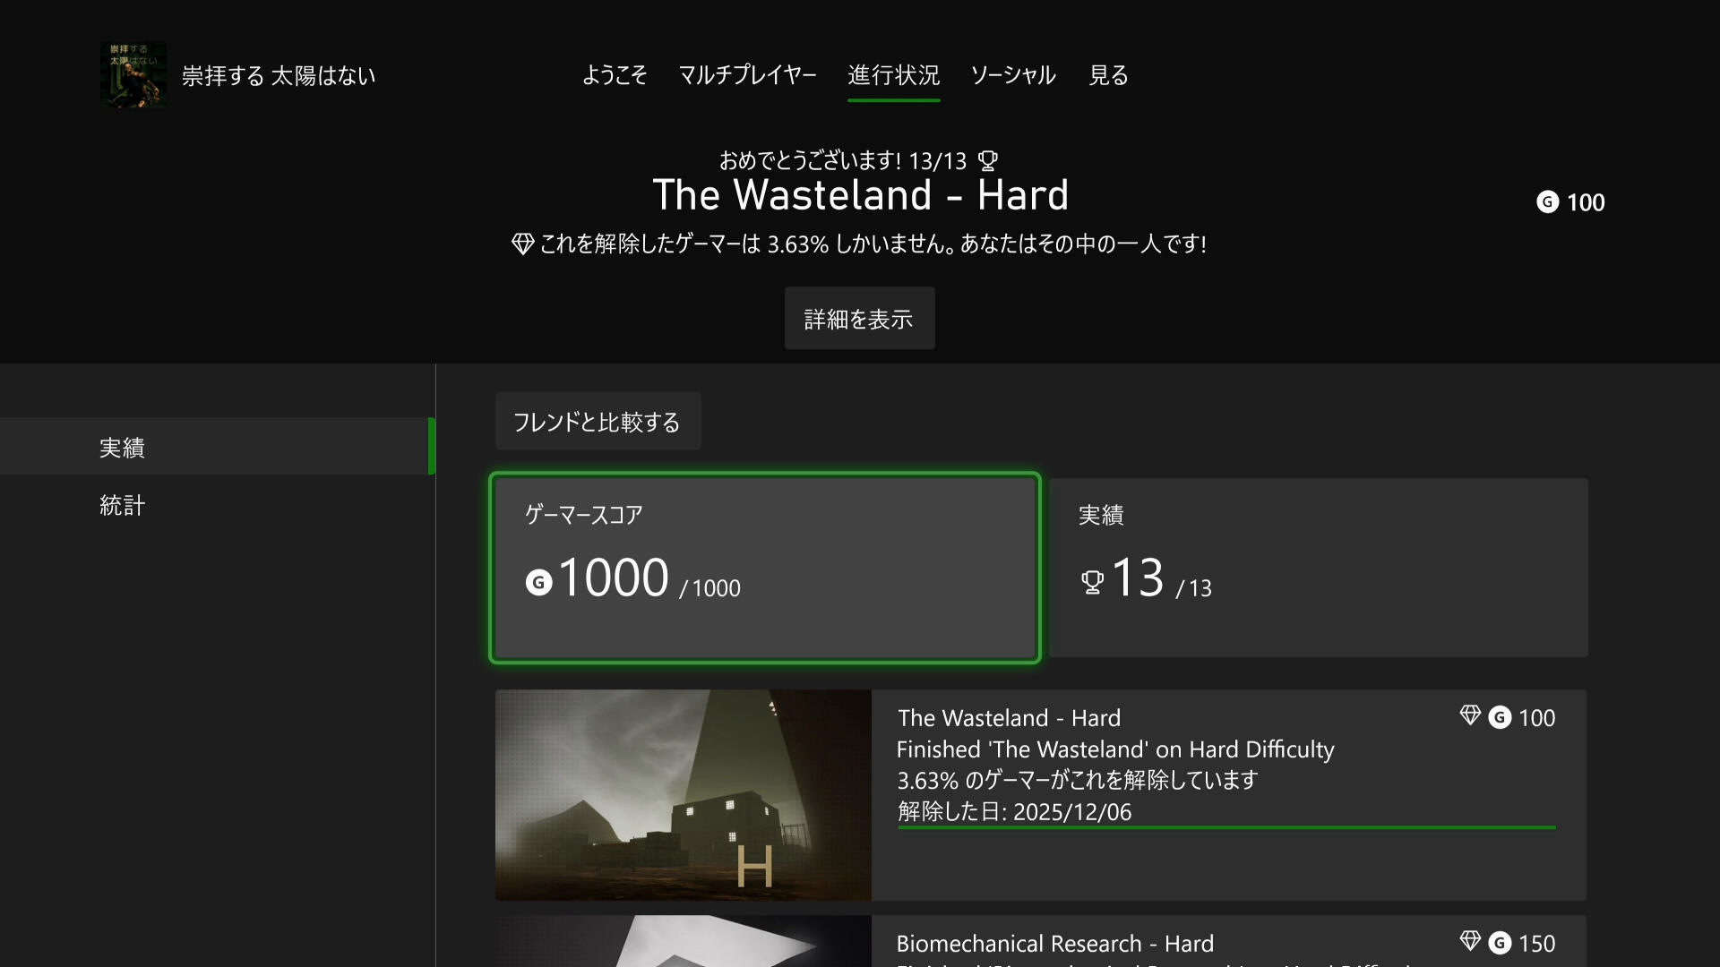Image resolution: width=1720 pixels, height=967 pixels.
Task: Click the game cover art icon
Action: (x=133, y=75)
